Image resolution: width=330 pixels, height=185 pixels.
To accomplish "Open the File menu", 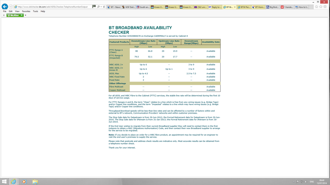I will click(x=5, y=11).
